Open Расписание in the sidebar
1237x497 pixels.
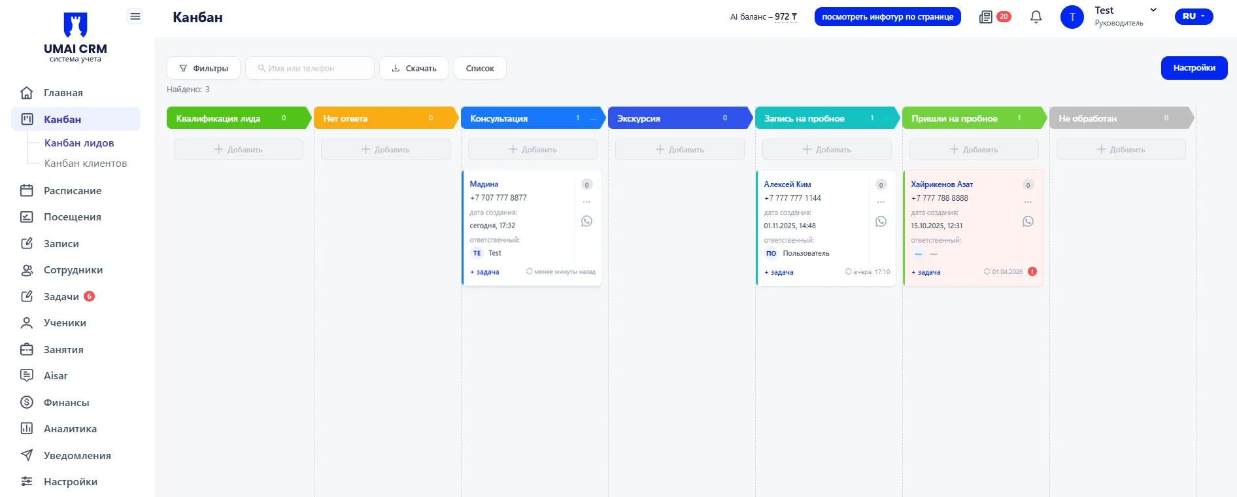coord(72,191)
